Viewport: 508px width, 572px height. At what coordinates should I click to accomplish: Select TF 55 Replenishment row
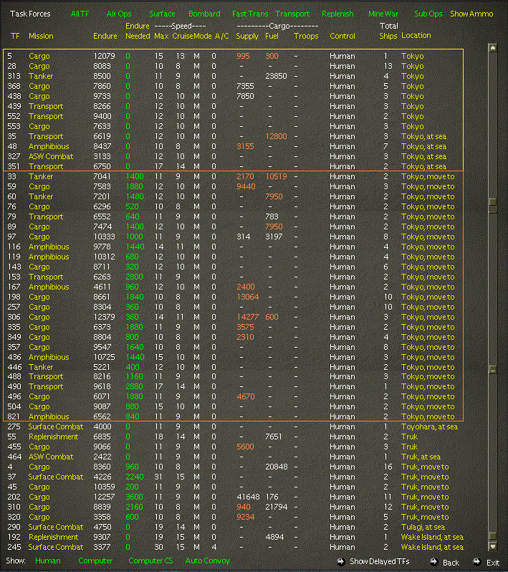pos(234,437)
